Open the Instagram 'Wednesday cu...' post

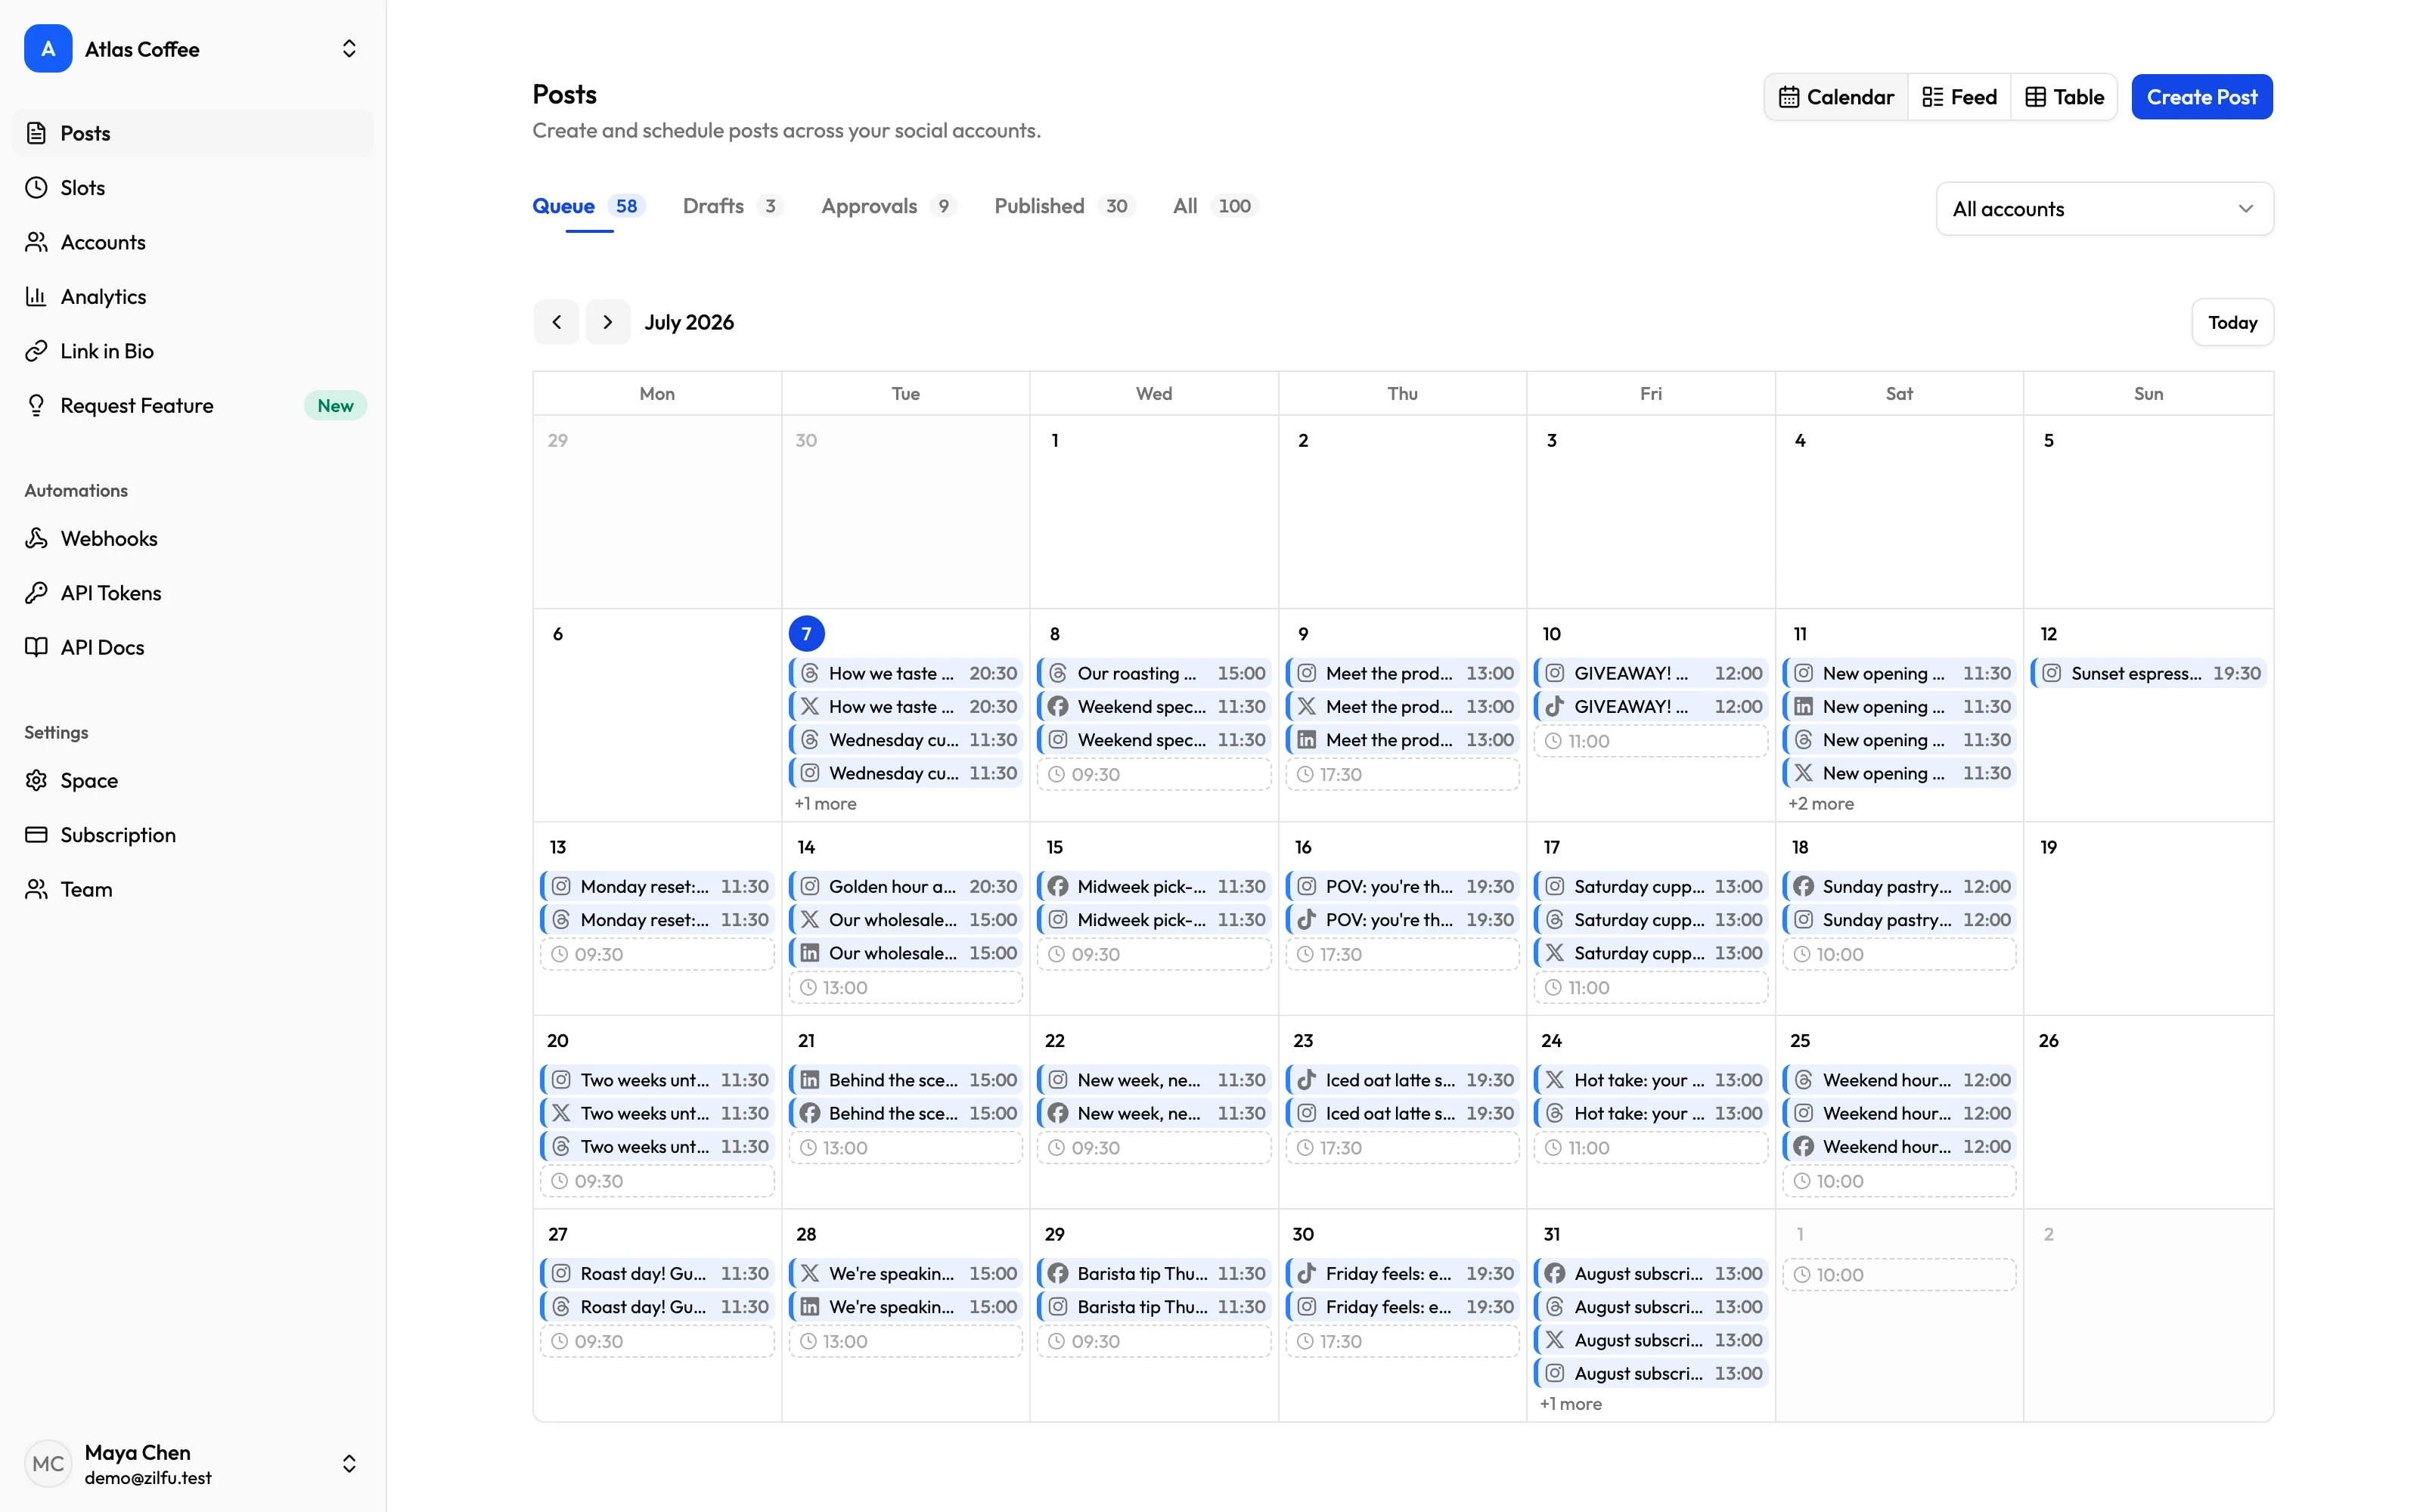point(906,773)
